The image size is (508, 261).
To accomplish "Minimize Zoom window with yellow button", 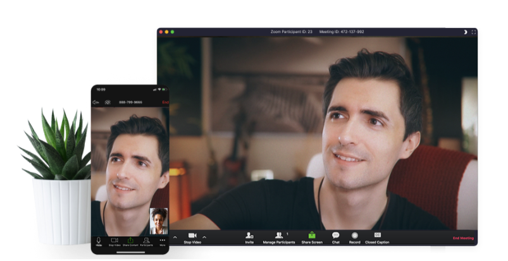I will [166, 32].
